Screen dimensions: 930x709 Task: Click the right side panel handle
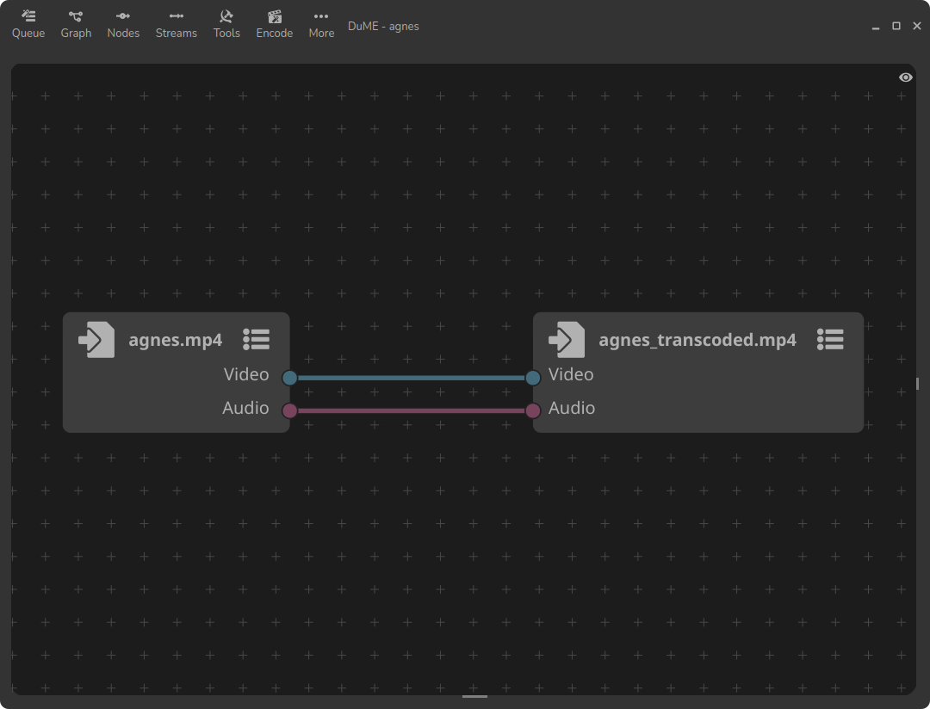click(x=918, y=383)
